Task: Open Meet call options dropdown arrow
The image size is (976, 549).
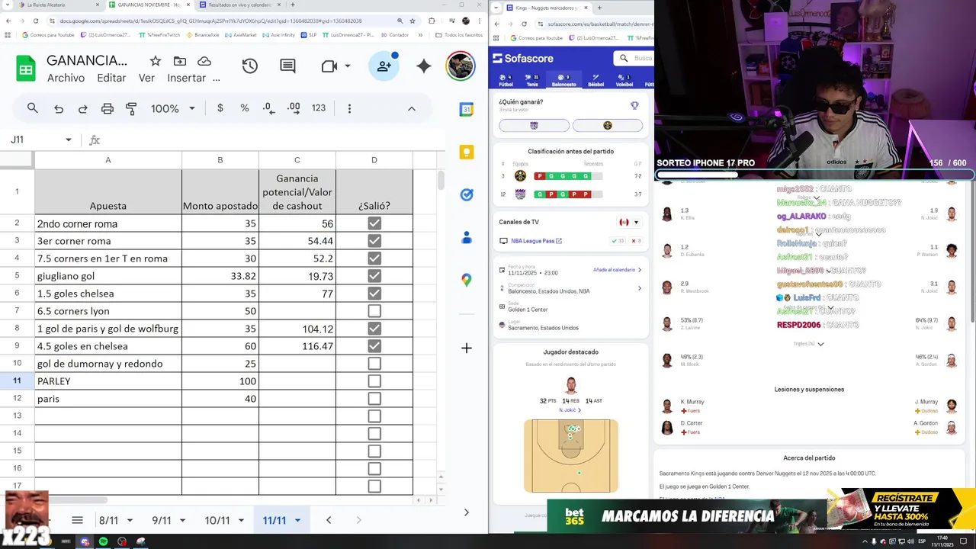Action: point(348,66)
